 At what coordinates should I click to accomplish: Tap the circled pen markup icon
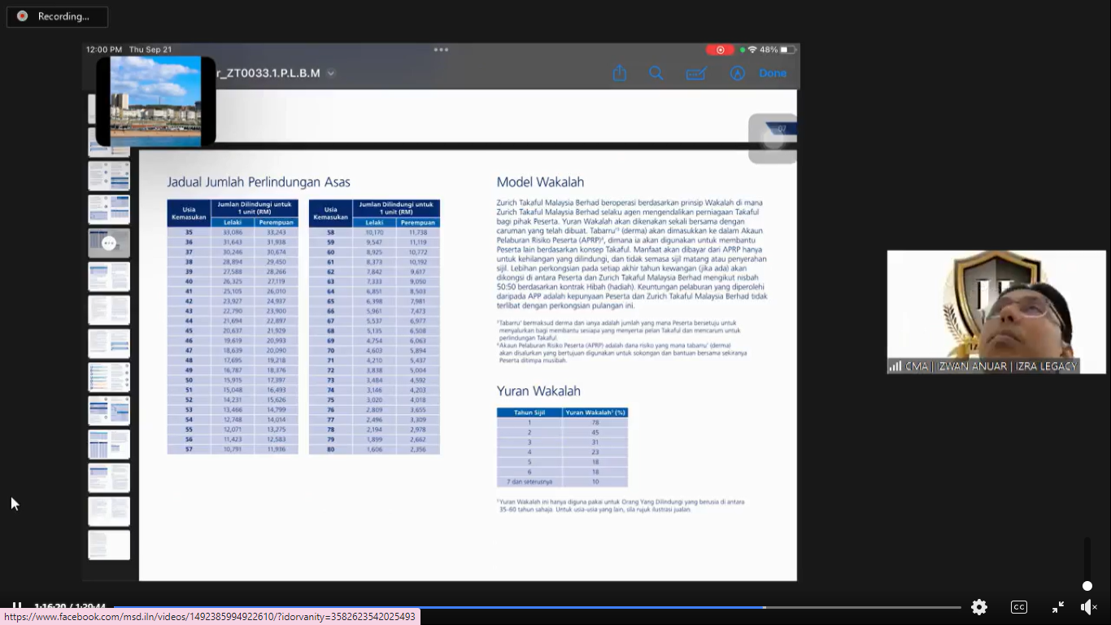(x=738, y=73)
